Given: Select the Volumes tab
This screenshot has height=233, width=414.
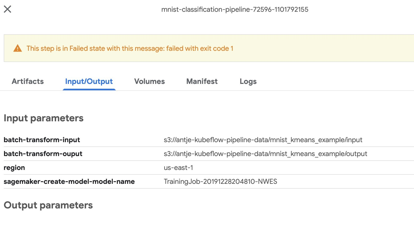Looking at the screenshot, I should click(149, 81).
